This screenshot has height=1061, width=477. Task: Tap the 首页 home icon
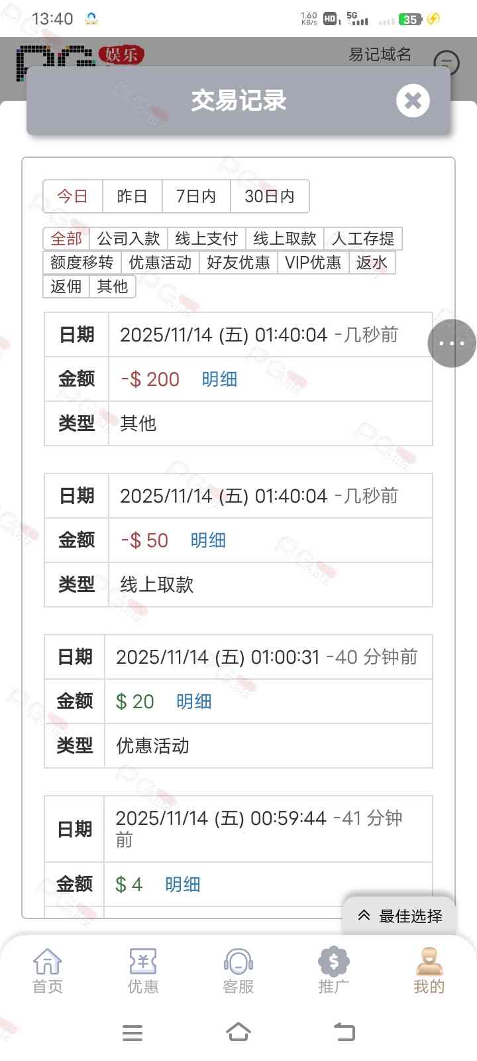point(48,969)
